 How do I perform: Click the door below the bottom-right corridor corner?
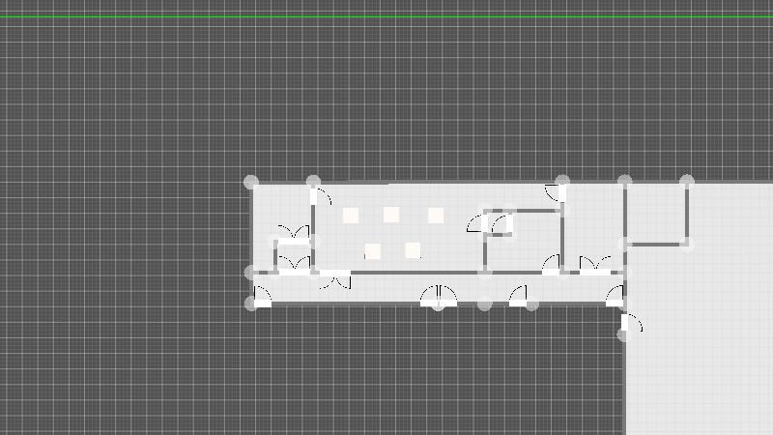632,324
